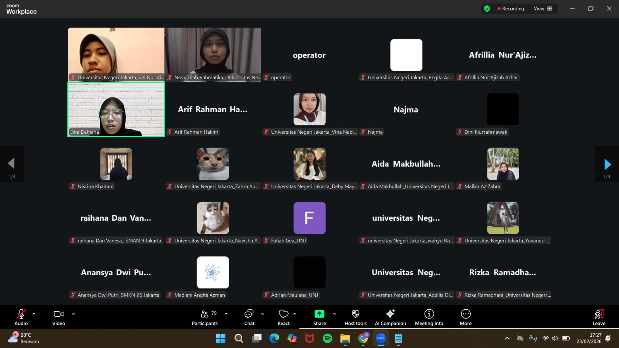Image resolution: width=619 pixels, height=348 pixels.
Task: Open the View layout menu
Action: 543,9
